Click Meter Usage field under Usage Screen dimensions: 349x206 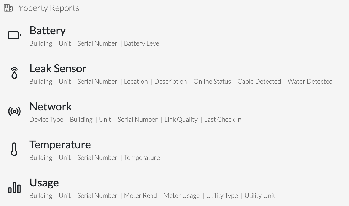click(x=182, y=196)
